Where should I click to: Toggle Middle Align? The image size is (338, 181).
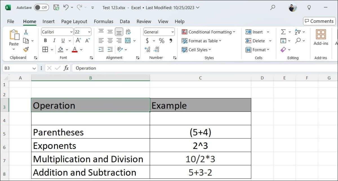(x=110, y=32)
